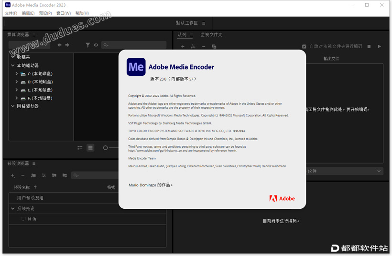
Task: Click the 目前尚未进行编码 status text
Action: point(281,221)
